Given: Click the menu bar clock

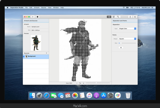Looking at the screenshot, I should point(135,8).
